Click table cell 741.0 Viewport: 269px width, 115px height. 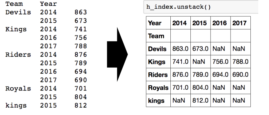point(180,62)
